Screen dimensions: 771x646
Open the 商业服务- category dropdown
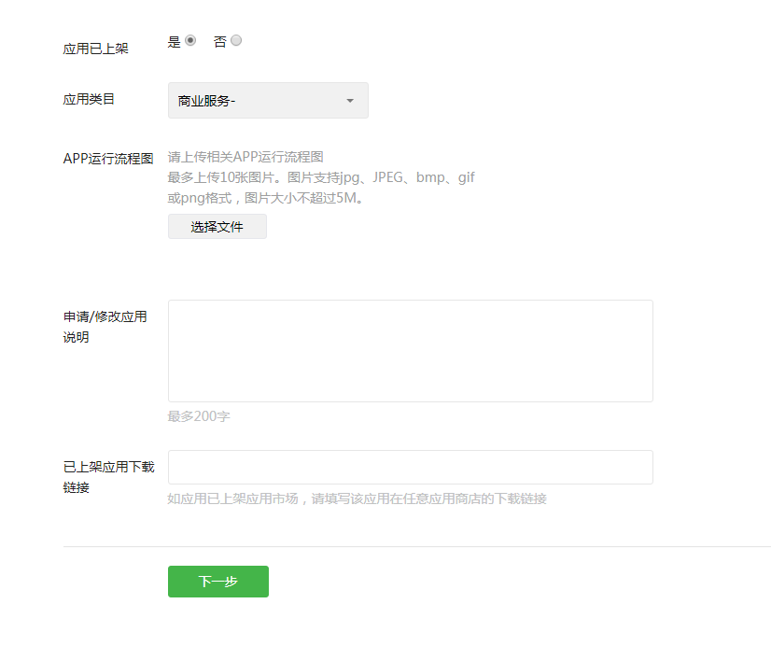click(267, 101)
